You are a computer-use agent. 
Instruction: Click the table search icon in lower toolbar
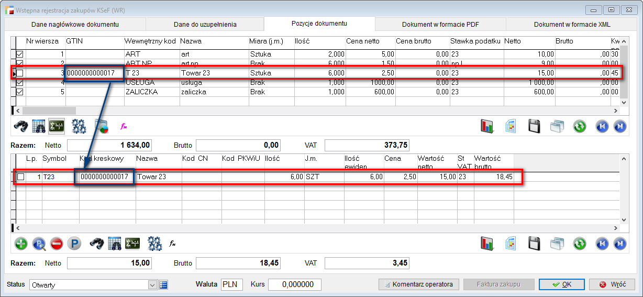click(115, 244)
